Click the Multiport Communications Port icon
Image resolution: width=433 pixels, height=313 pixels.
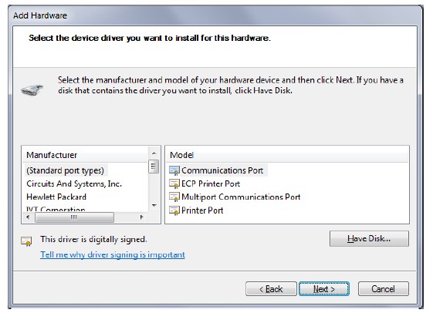(174, 197)
